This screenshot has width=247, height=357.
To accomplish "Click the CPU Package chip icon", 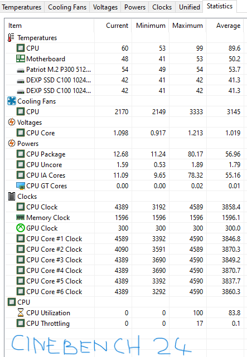I will [x=21, y=154].
